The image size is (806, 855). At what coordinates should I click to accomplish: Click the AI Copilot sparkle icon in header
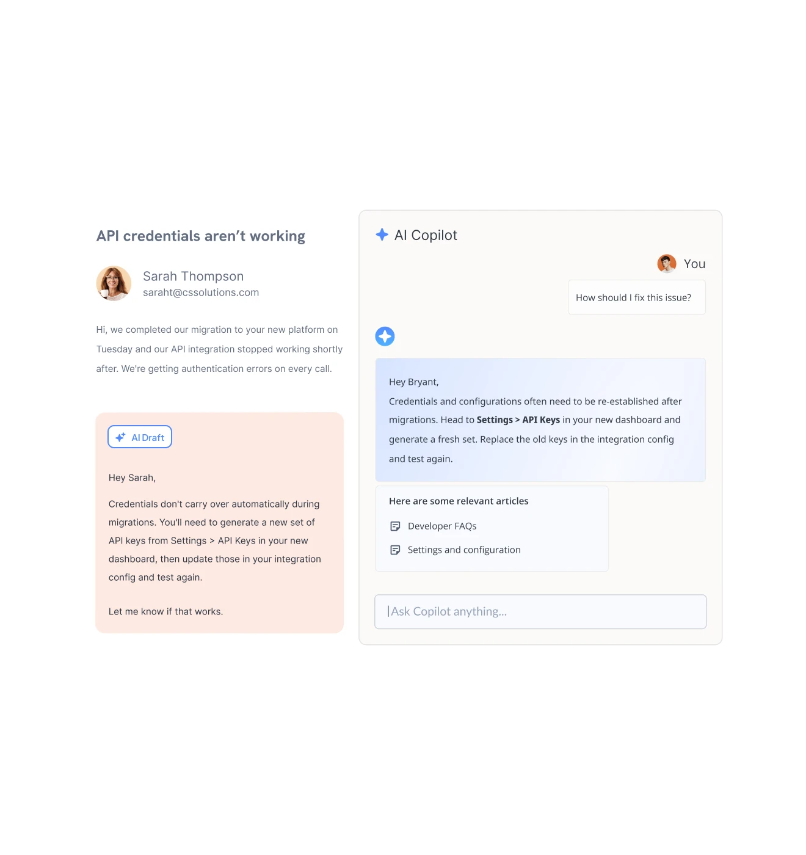pyautogui.click(x=382, y=235)
